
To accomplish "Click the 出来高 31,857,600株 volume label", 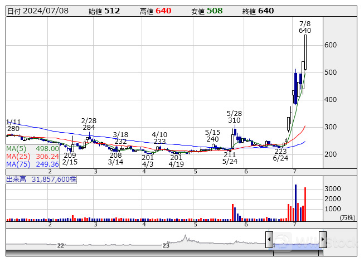I will point(41,179).
